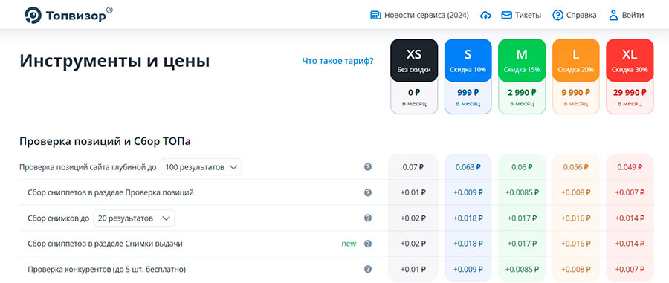
Task: Show help for сниппетов в разделе Снимки выдачи
Action: [368, 244]
